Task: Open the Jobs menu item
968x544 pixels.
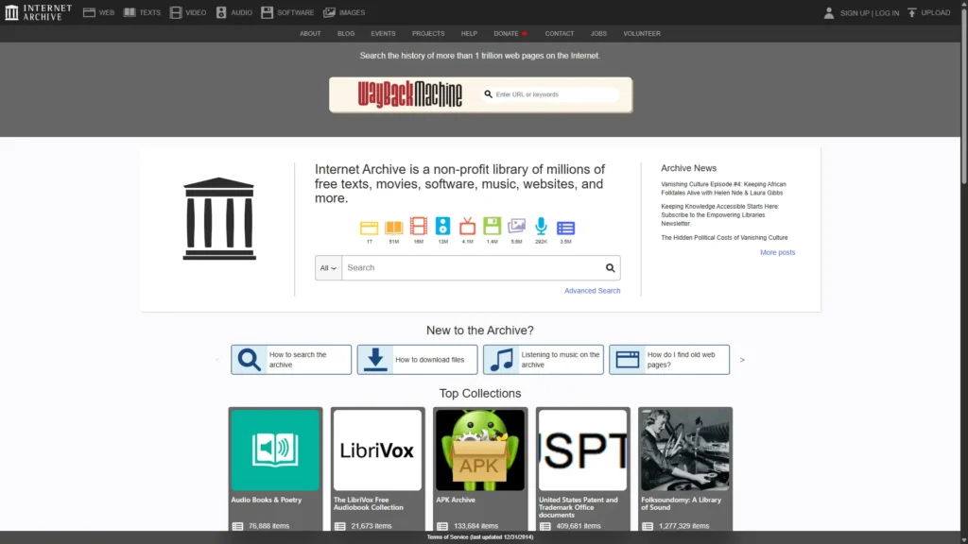Action: 598,33
